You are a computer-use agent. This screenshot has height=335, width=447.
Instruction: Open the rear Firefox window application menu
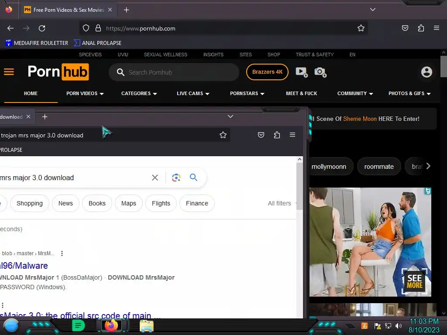tap(436, 28)
